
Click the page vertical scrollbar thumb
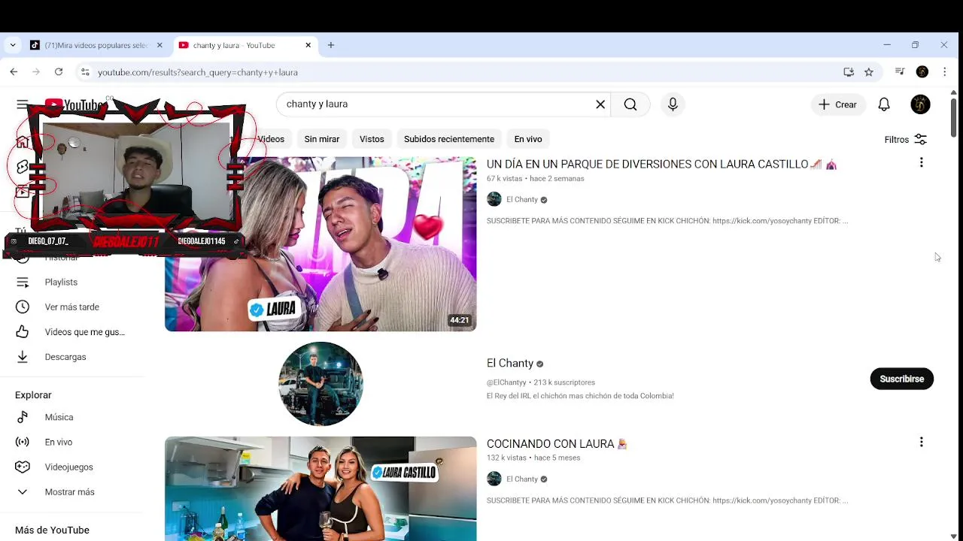click(x=953, y=118)
